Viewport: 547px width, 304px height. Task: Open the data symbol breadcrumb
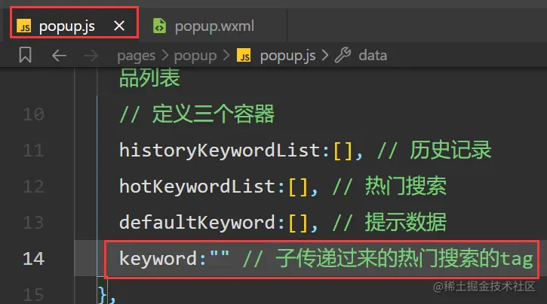click(373, 55)
